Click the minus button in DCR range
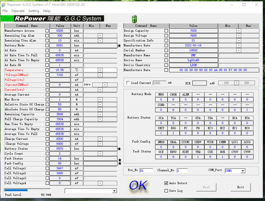 [237, 83]
